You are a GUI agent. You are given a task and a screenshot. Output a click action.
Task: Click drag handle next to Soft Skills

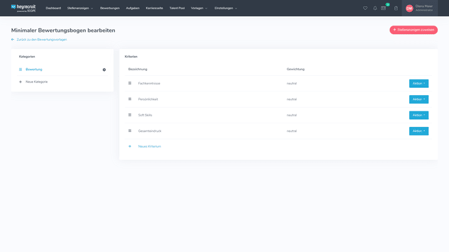click(130, 115)
